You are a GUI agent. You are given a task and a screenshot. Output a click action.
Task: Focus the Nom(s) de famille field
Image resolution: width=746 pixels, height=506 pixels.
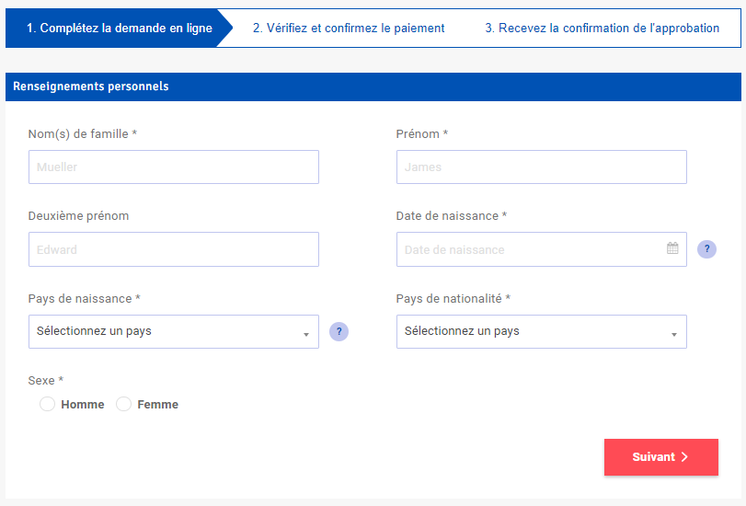click(174, 167)
